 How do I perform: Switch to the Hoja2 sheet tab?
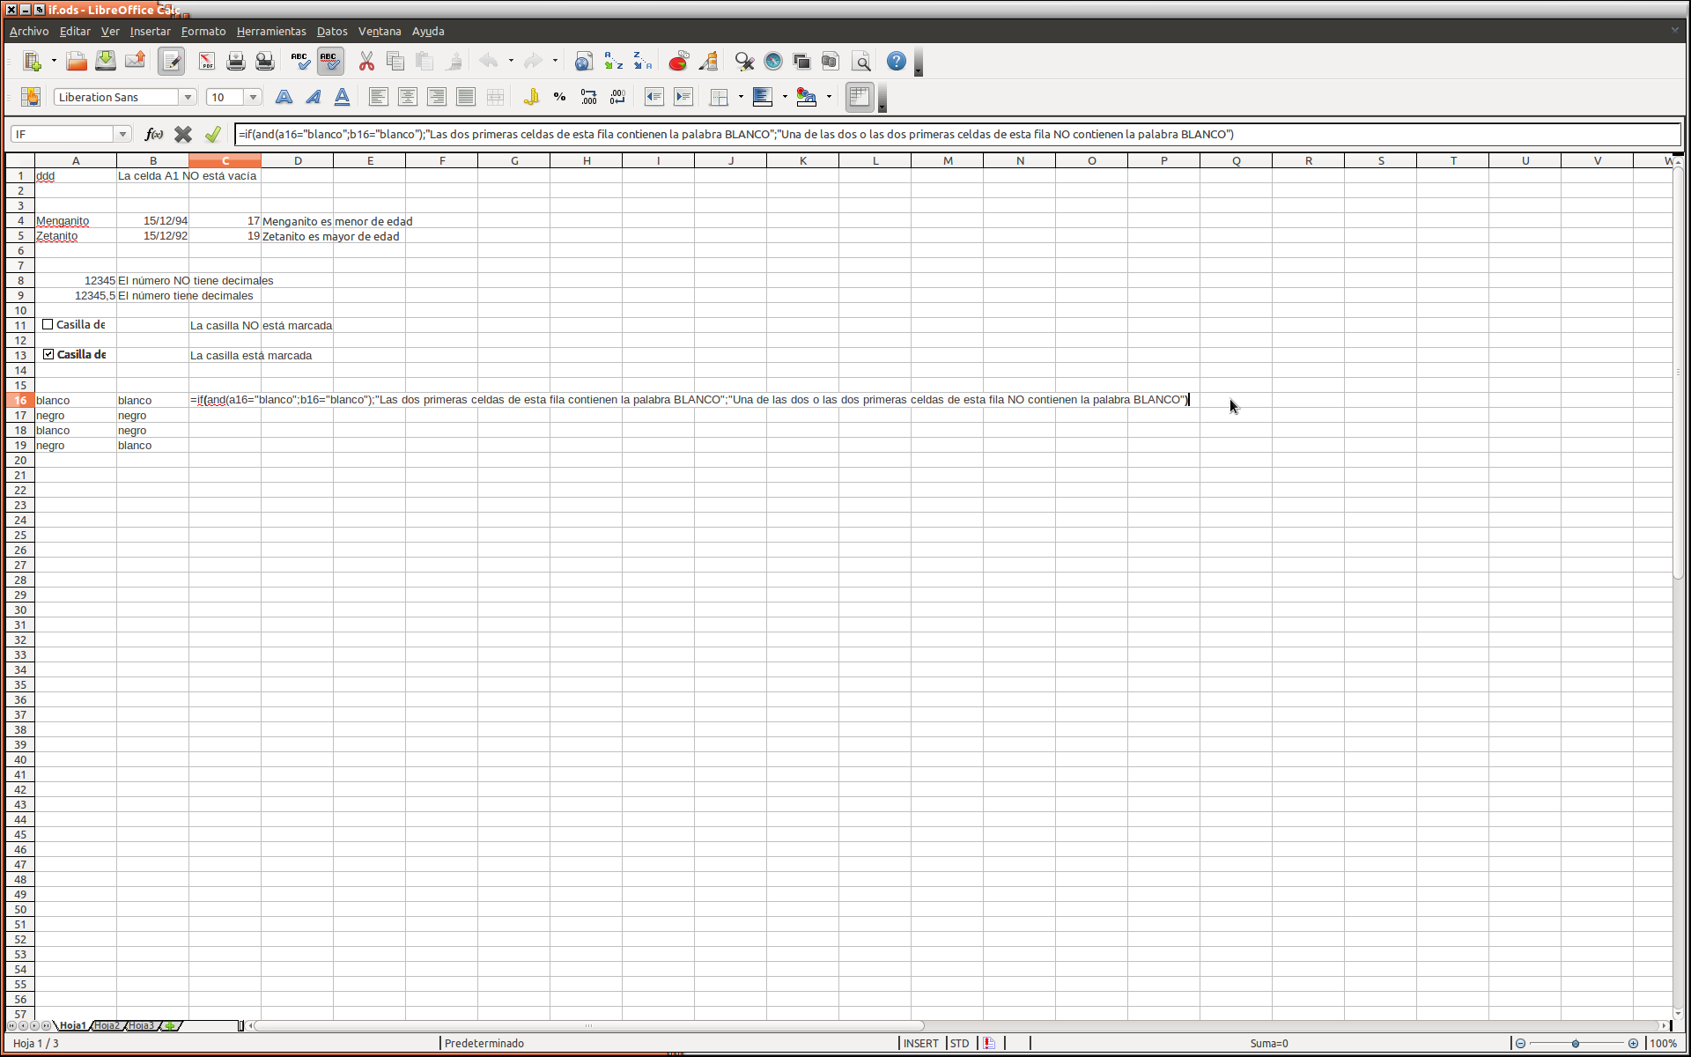(x=107, y=1026)
